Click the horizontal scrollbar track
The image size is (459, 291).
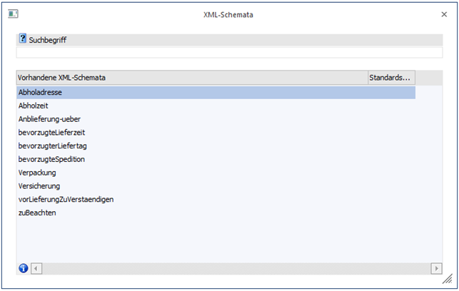click(236, 268)
